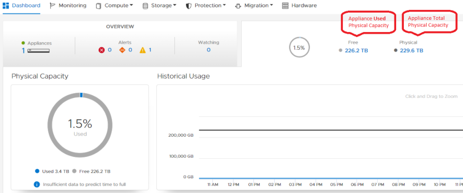Click the 1.5% Used donut chart

click(80, 127)
